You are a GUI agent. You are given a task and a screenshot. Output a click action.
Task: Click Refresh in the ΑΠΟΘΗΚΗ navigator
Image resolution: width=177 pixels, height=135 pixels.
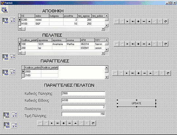(x=165, y=21)
